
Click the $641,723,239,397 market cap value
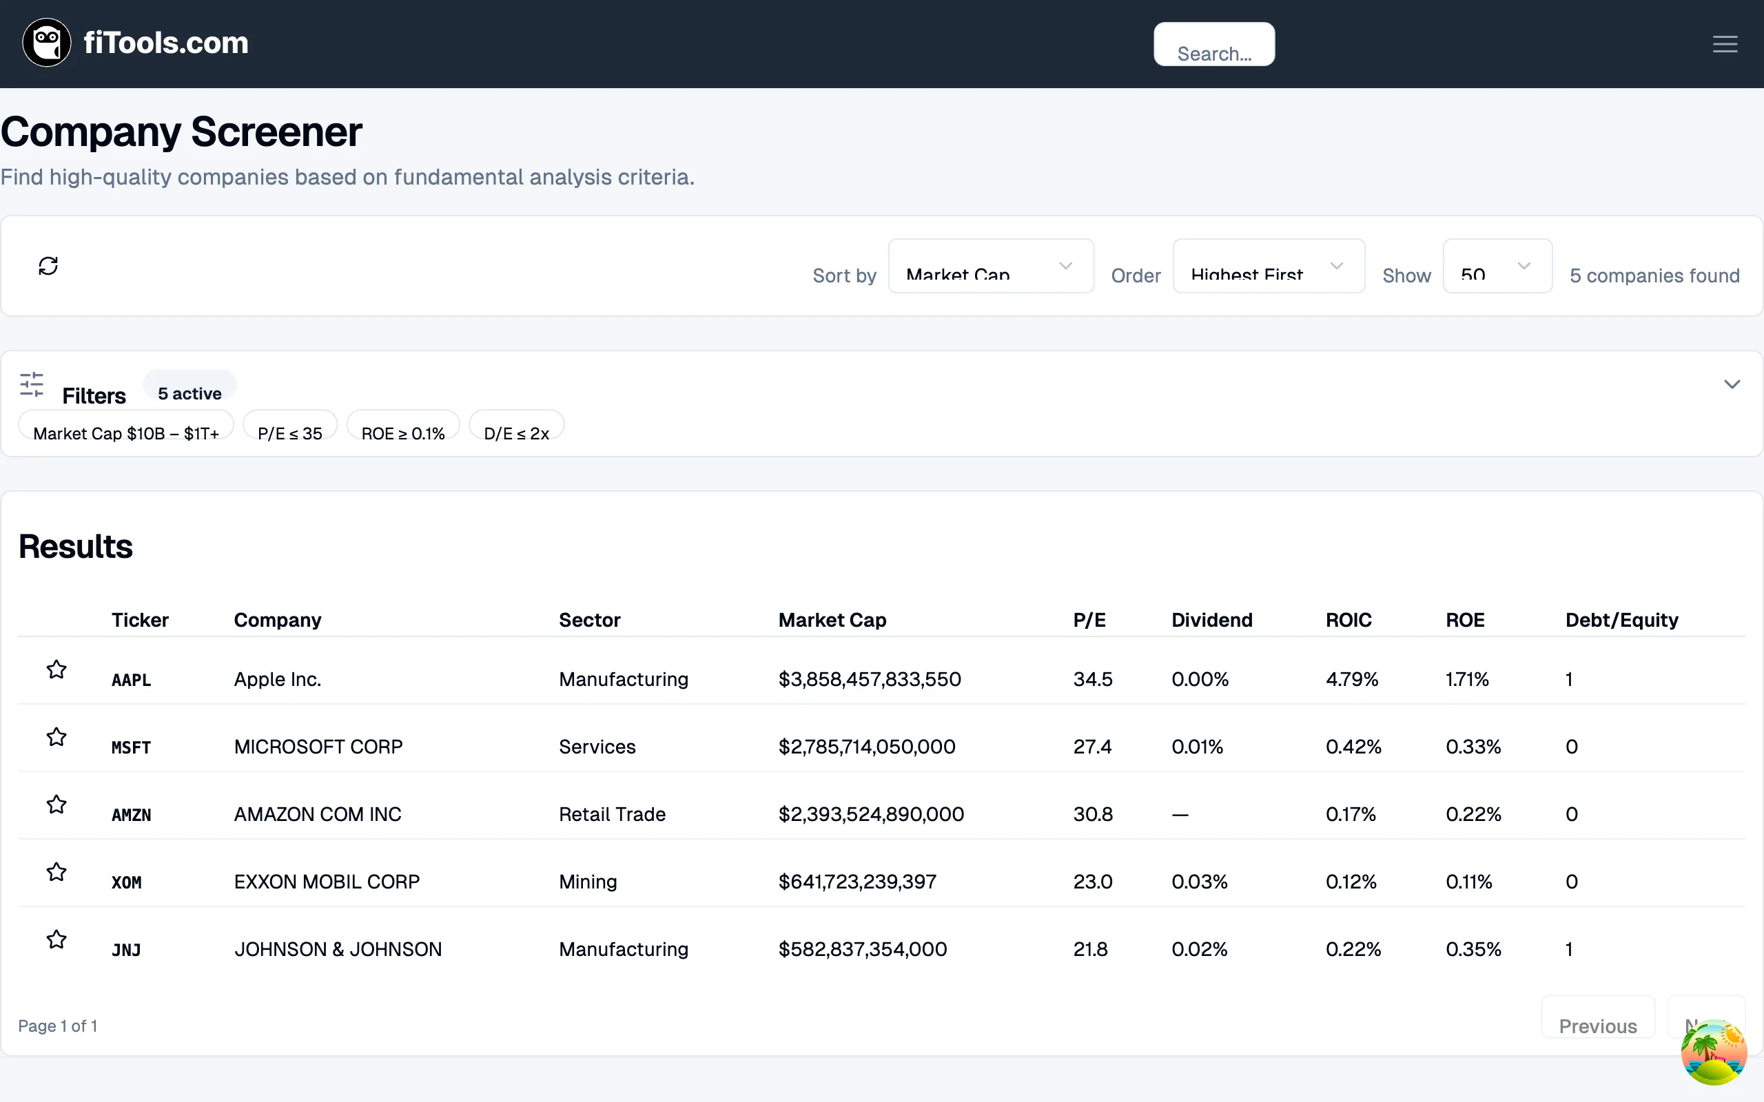tap(857, 881)
